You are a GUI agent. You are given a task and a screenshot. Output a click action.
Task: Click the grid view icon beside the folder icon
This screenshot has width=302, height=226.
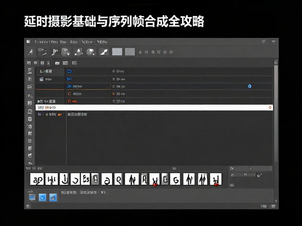pos(65,63)
